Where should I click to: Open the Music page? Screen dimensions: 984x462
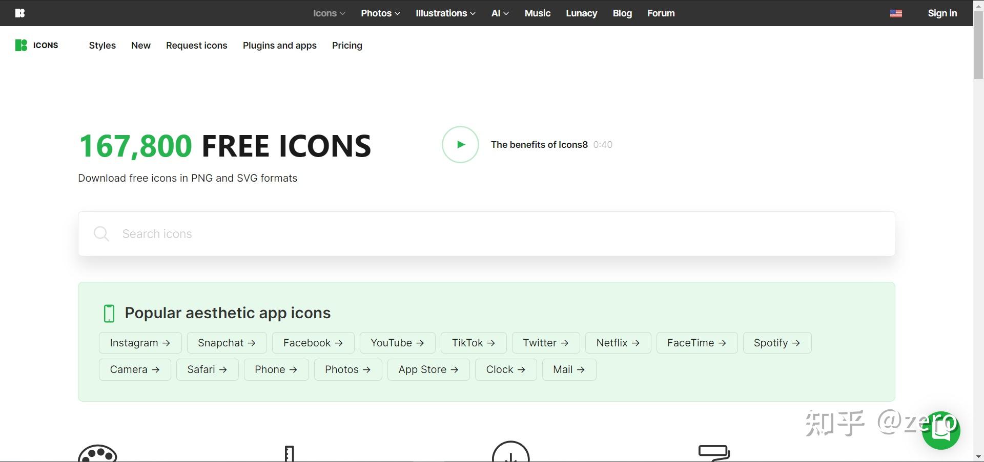coord(537,13)
